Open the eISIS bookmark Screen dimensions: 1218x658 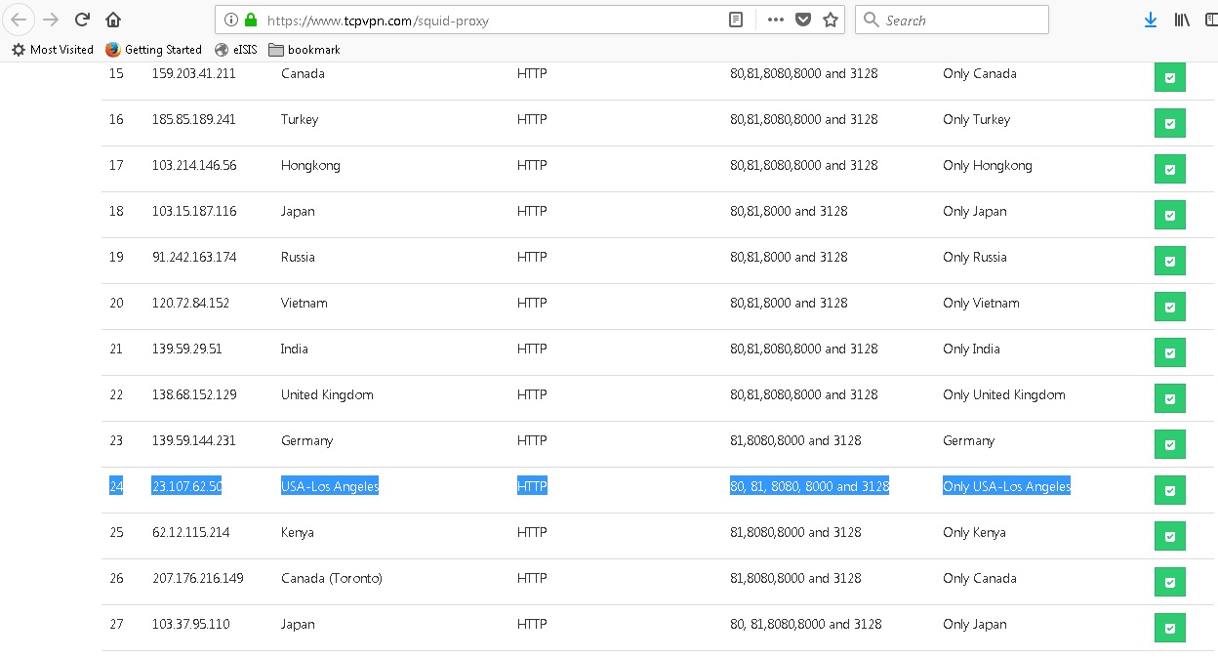(236, 50)
